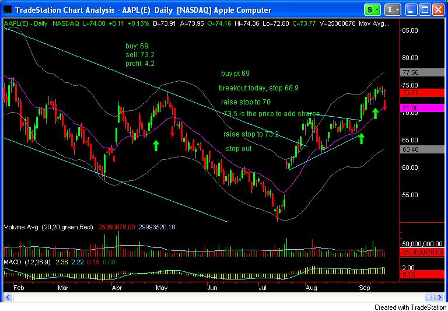The width and height of the screenshot is (448, 311).
Task: Select the 'raise stop to 73.2' note
Action: tap(251, 134)
